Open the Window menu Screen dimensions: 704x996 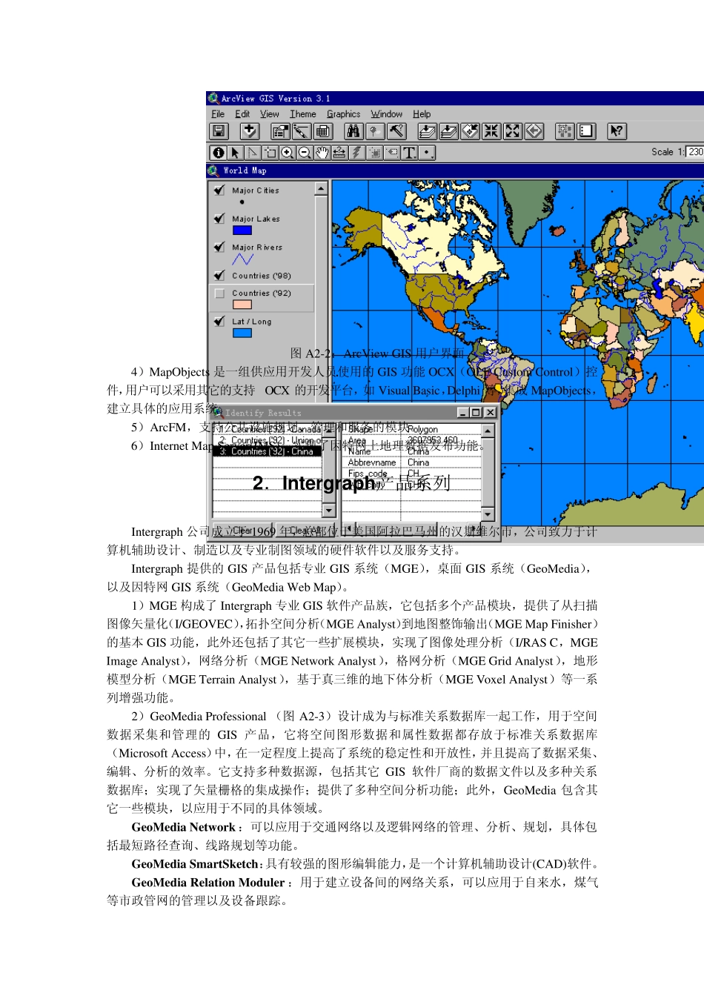[x=386, y=114]
